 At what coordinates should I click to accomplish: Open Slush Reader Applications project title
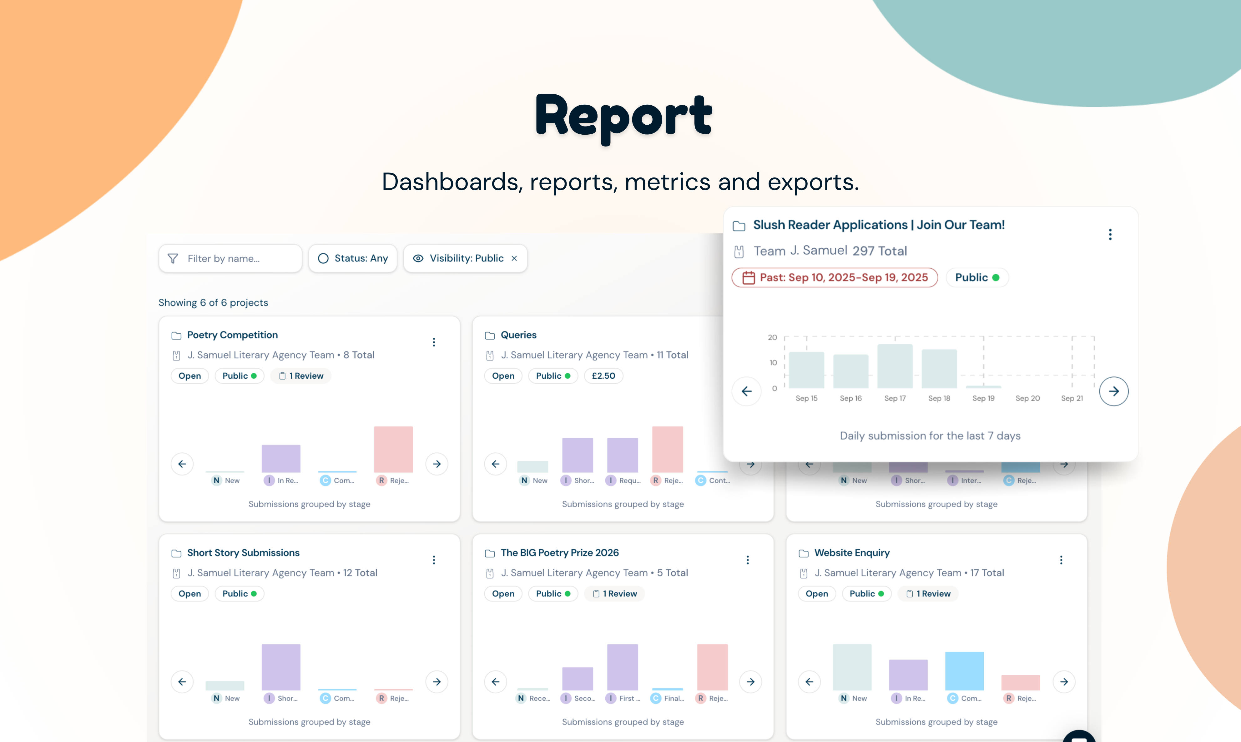[x=878, y=225]
